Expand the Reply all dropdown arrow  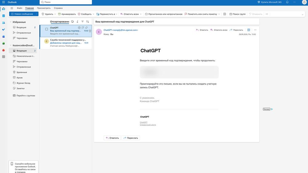[x=141, y=14]
